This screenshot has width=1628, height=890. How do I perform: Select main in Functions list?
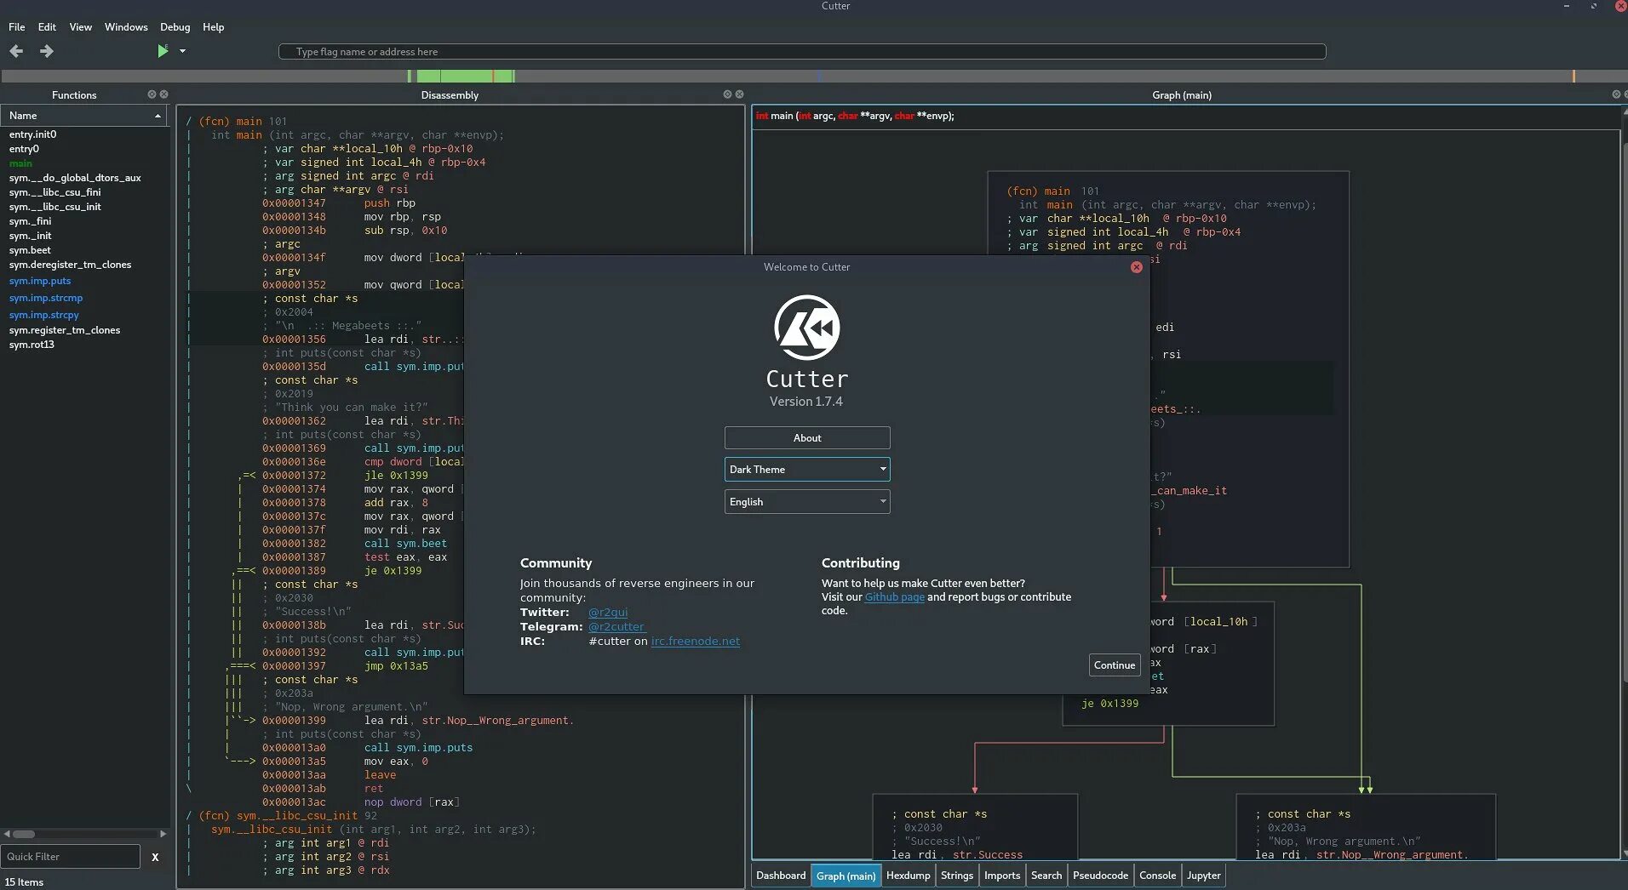pos(20,163)
